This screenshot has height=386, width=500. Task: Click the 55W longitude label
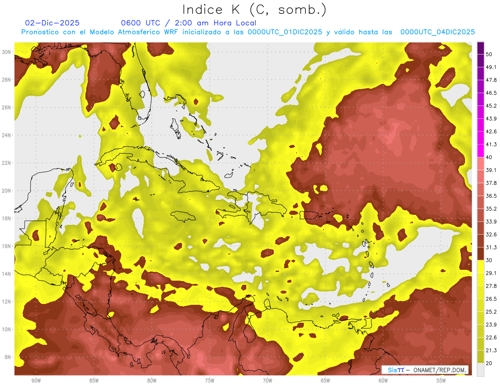pyautogui.click(x=441, y=381)
